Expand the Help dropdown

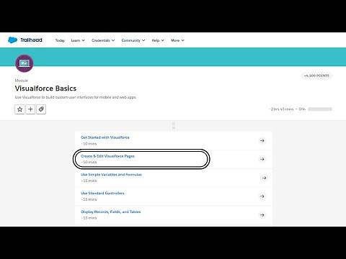(158, 40)
